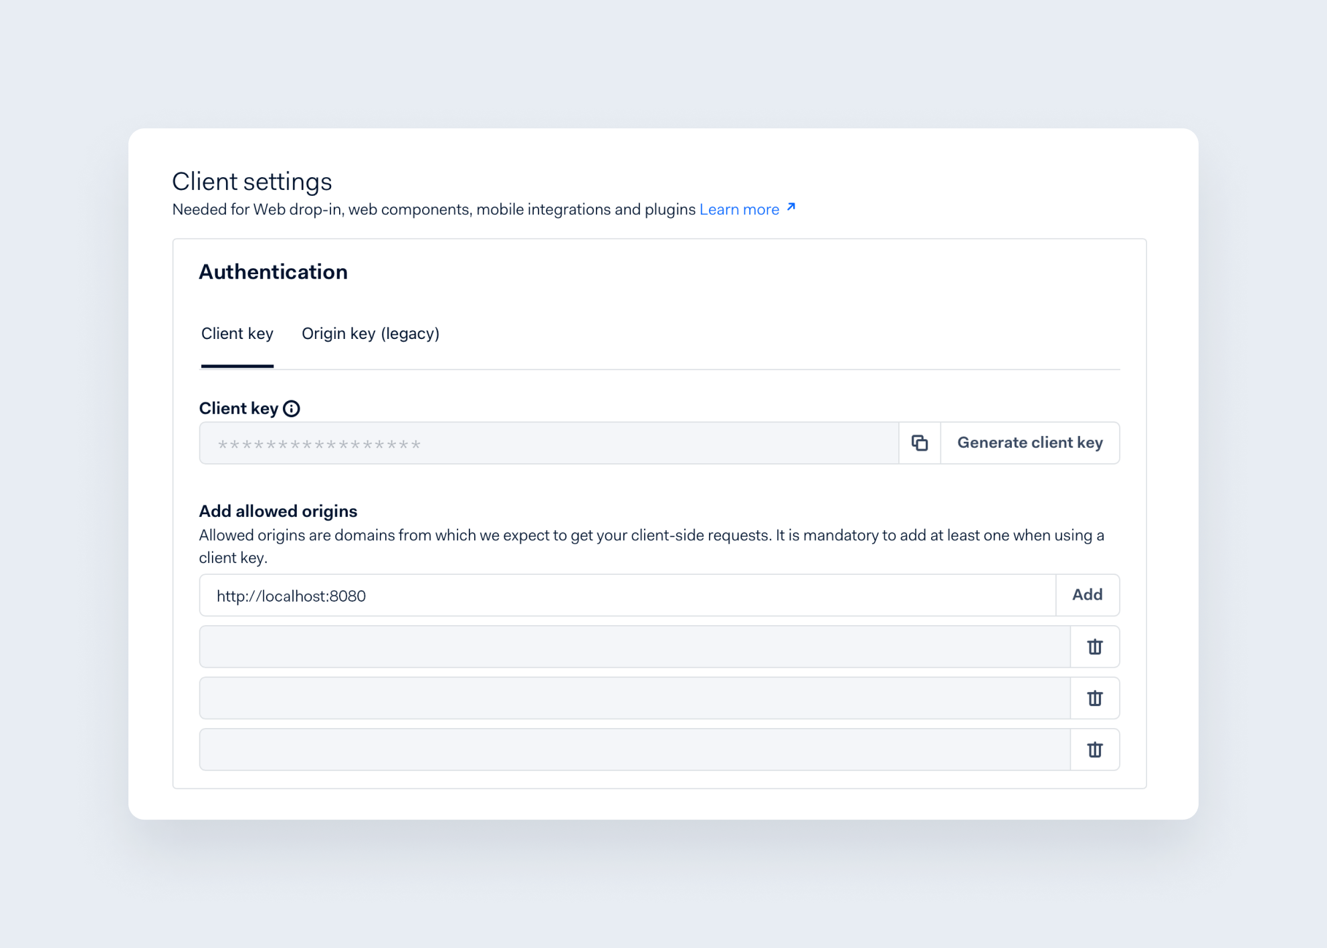The image size is (1327, 948).
Task: Switch to the Client key tab
Action: pos(237,334)
